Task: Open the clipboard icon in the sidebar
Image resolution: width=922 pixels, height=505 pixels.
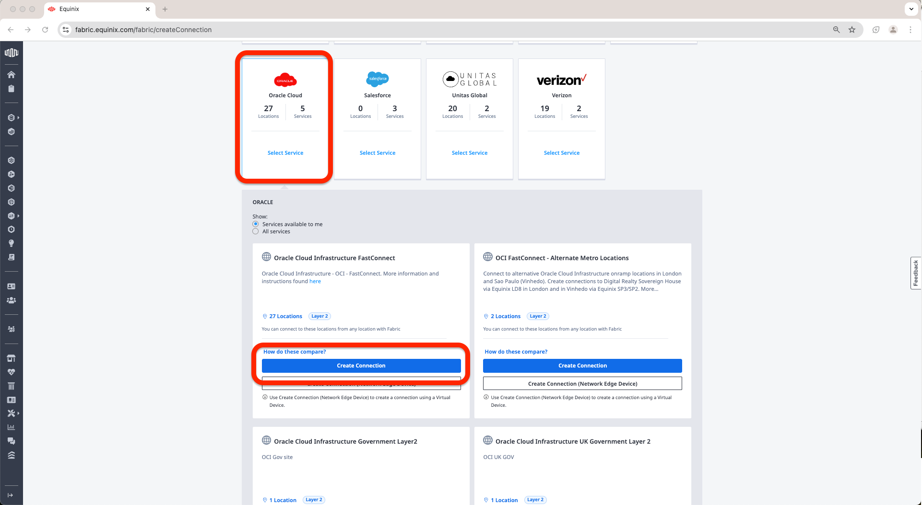Action: [x=12, y=89]
